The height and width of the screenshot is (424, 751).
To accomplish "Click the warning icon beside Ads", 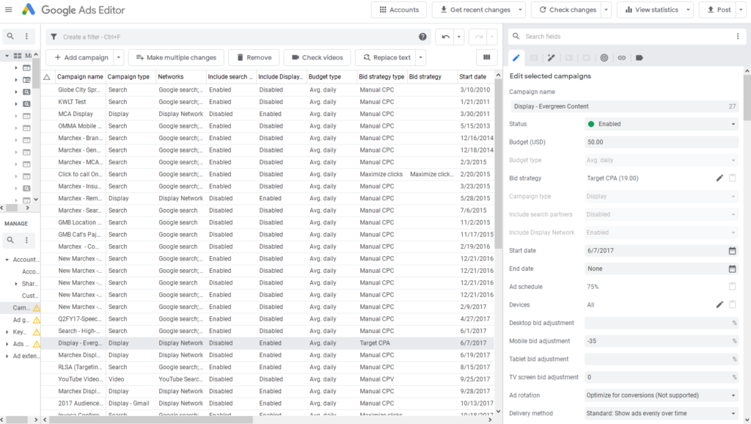I will pyautogui.click(x=37, y=344).
